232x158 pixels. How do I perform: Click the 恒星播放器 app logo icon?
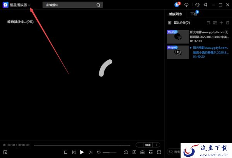5,5
